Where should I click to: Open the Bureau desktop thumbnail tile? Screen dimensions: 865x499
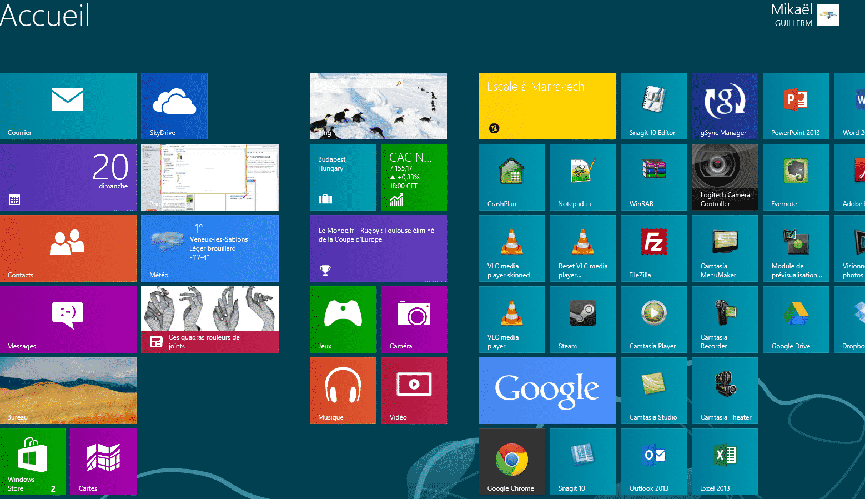68,391
